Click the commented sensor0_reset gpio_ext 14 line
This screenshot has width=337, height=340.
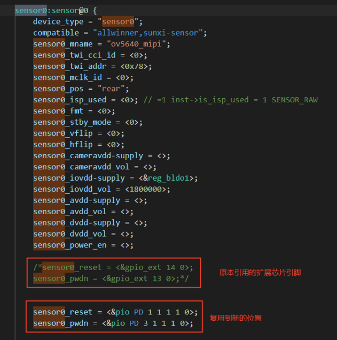(x=113, y=267)
